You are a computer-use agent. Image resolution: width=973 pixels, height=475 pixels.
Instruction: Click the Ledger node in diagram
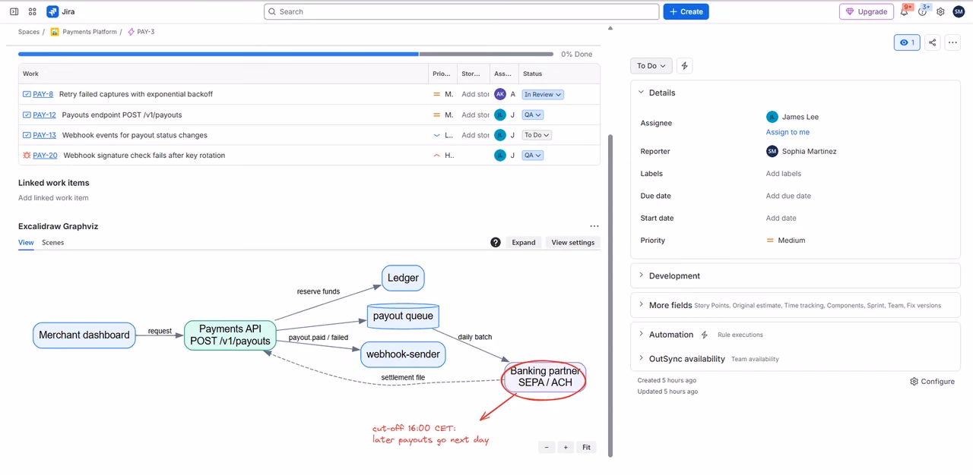click(403, 278)
